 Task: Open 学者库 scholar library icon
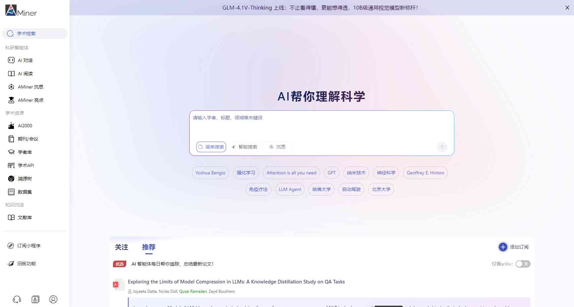[x=11, y=152]
